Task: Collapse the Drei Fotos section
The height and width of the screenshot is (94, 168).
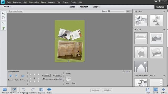Action: point(164,11)
